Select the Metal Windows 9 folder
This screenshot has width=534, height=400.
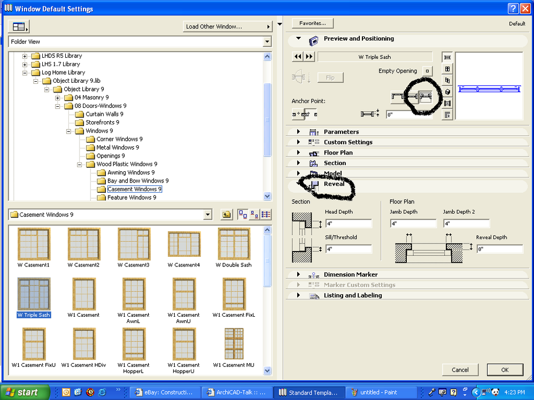(x=118, y=147)
